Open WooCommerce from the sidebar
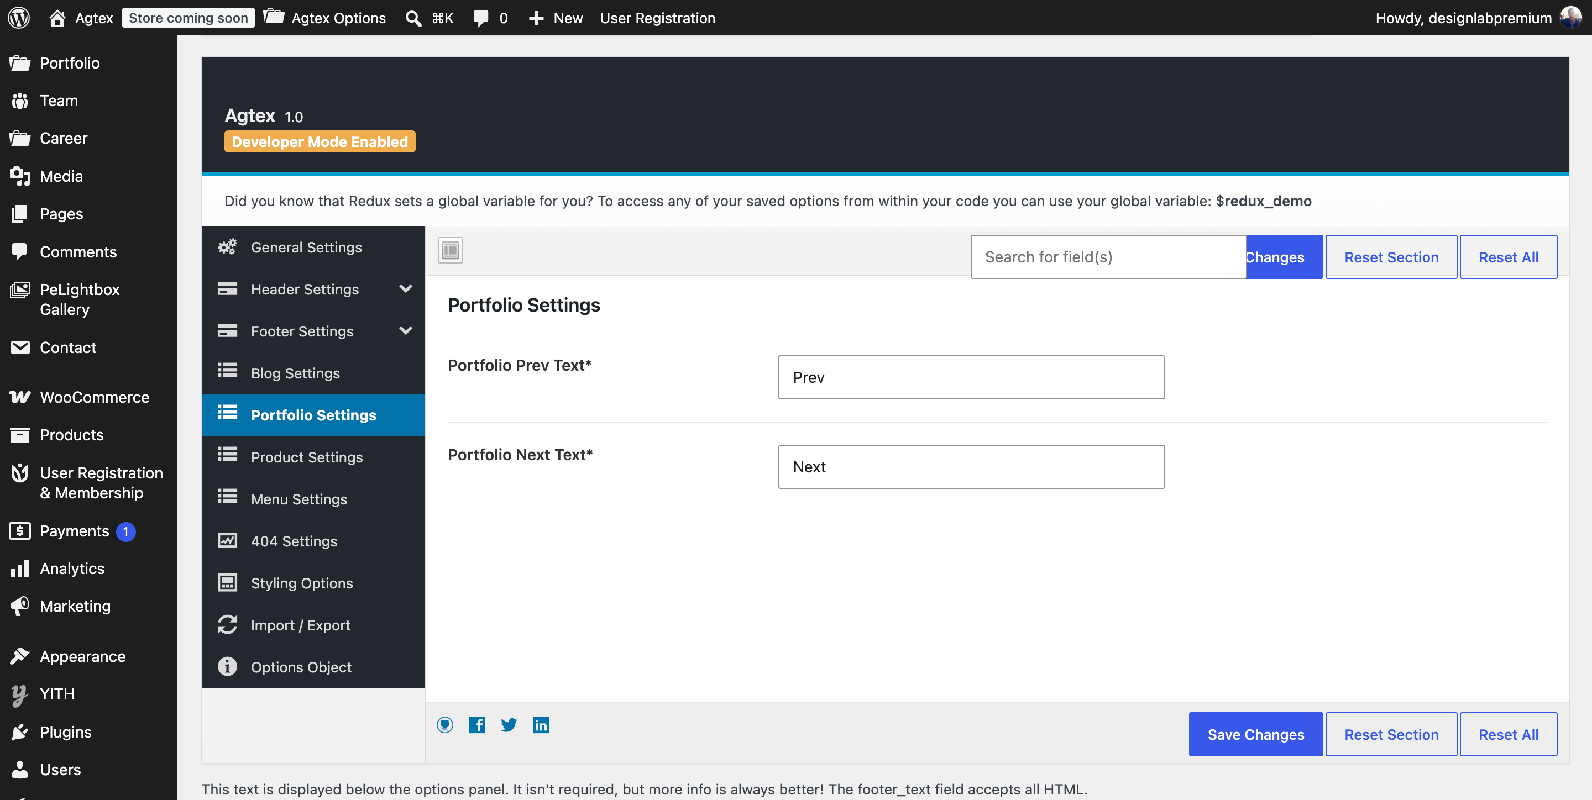 (88, 397)
